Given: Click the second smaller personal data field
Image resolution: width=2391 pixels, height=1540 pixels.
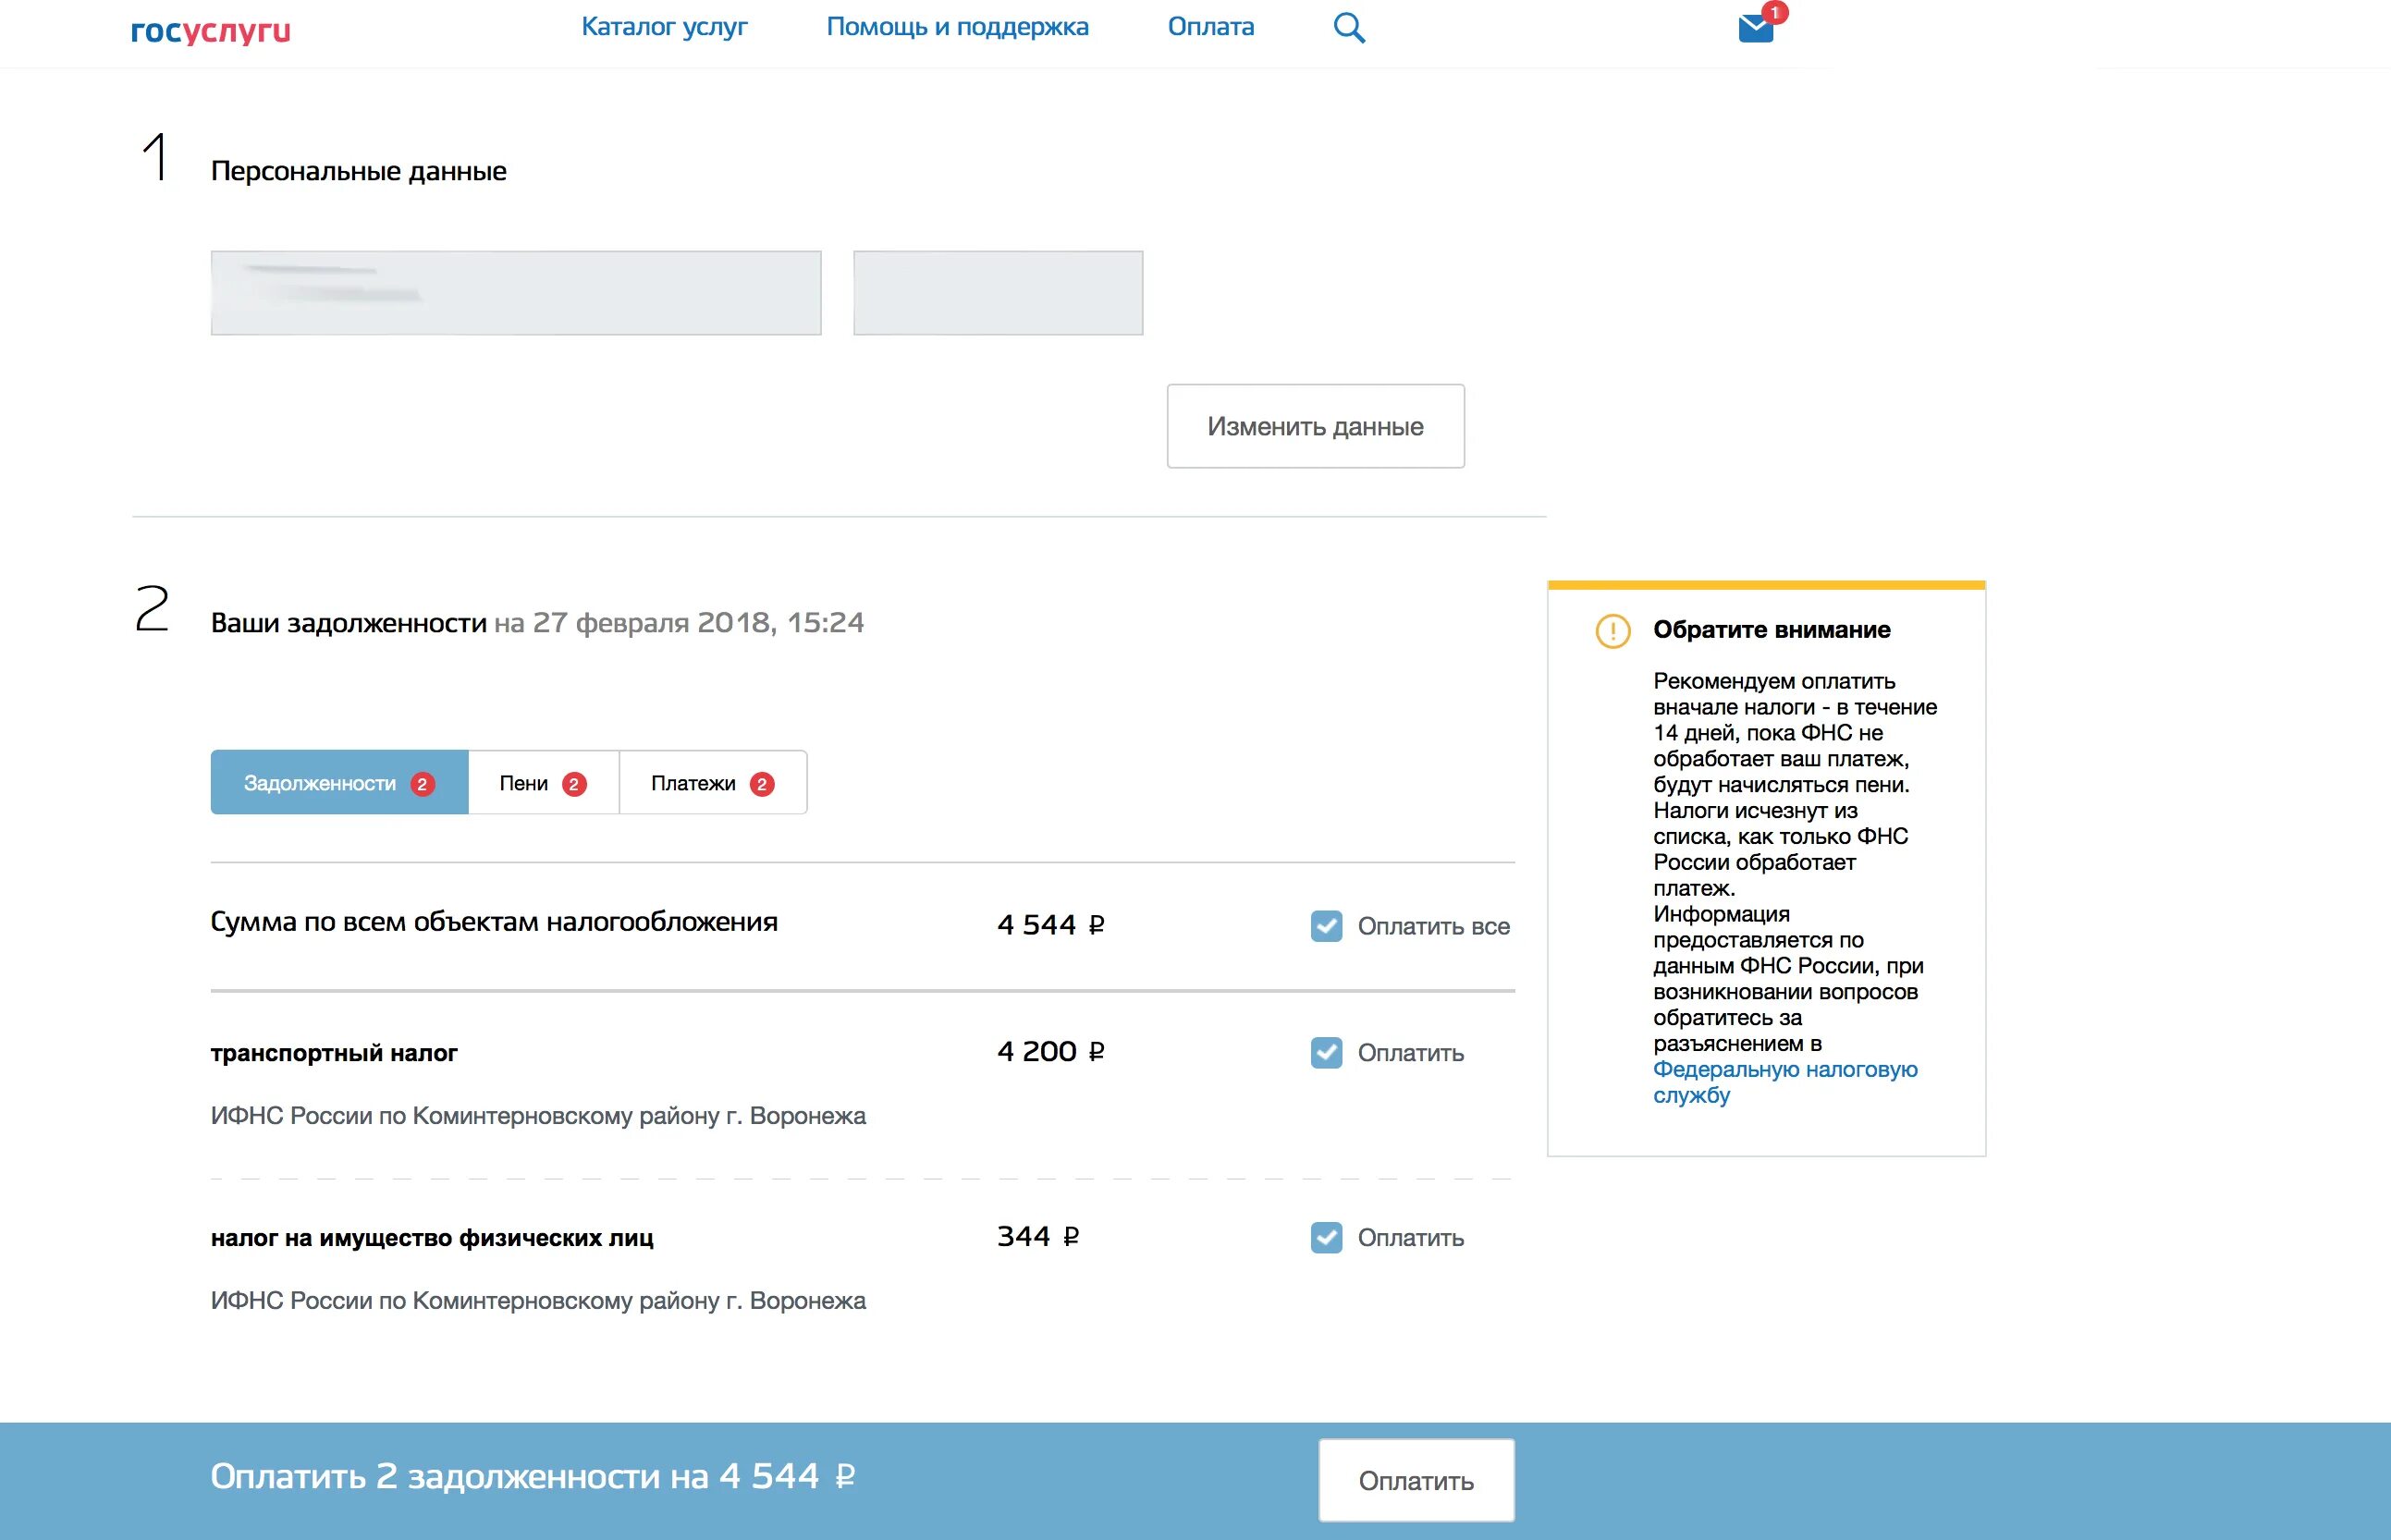Looking at the screenshot, I should click(x=998, y=293).
